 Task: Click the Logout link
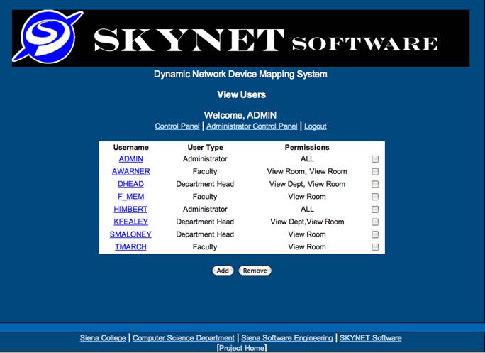point(316,126)
